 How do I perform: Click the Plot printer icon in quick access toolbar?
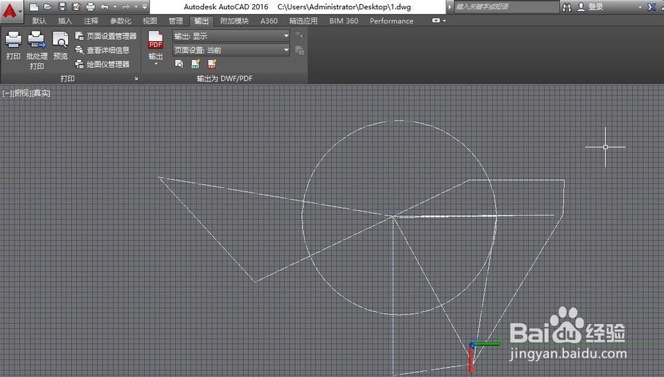coord(90,7)
